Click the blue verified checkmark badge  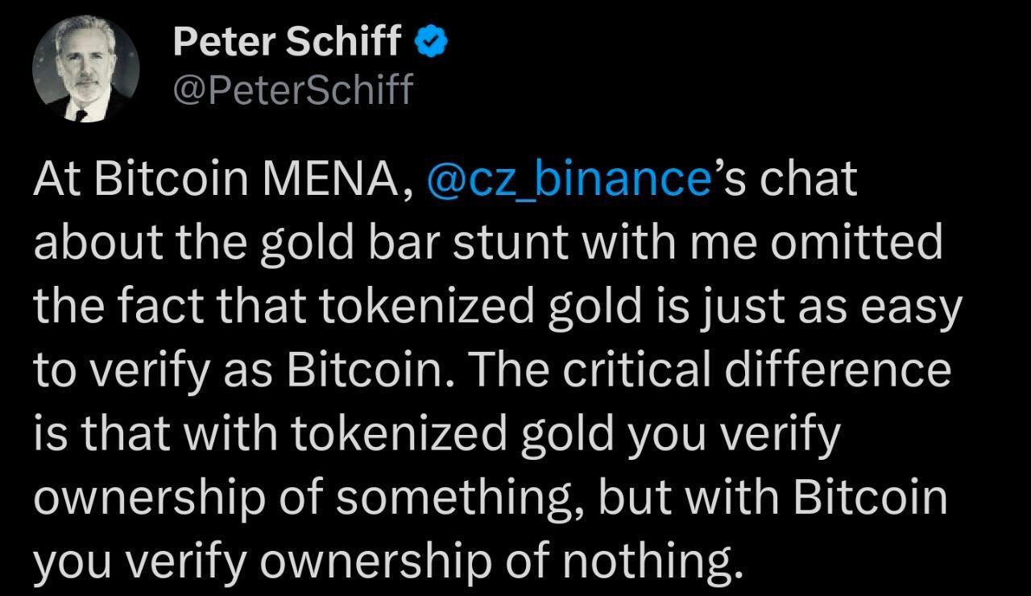tap(431, 41)
